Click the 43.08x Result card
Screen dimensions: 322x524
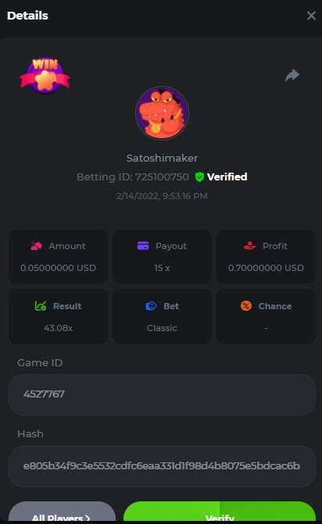tap(58, 316)
